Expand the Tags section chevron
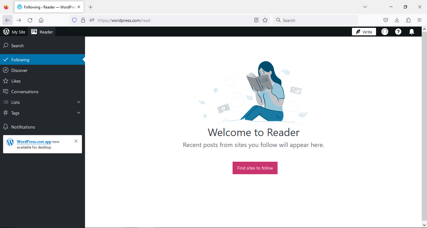 pyautogui.click(x=79, y=113)
